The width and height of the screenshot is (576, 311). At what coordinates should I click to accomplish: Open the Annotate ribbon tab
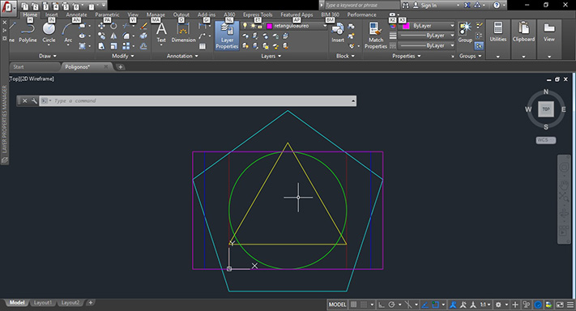point(76,15)
